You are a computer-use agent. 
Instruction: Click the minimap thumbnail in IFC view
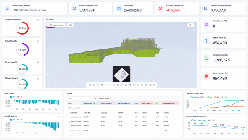121,74
